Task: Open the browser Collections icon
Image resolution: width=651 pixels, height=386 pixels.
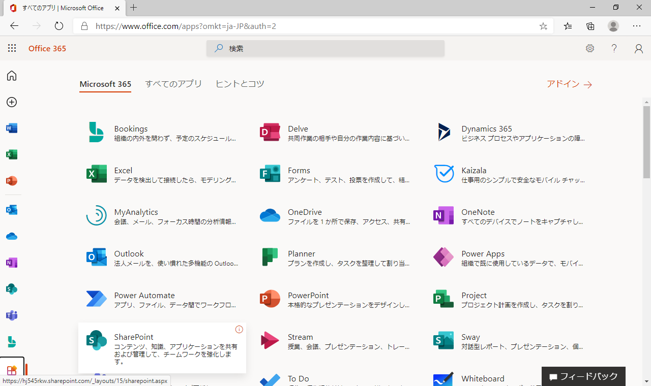Action: (x=590, y=26)
